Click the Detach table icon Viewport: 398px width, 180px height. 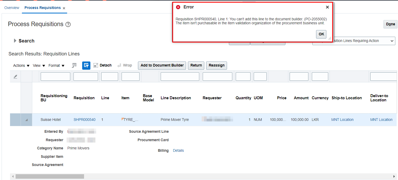(x=96, y=65)
